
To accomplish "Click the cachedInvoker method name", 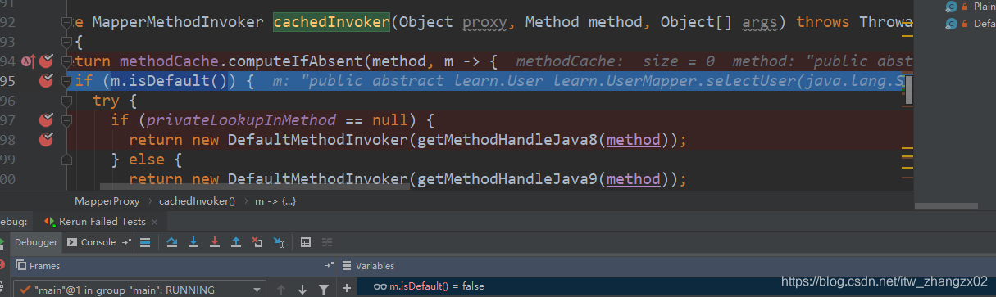I will click(331, 22).
